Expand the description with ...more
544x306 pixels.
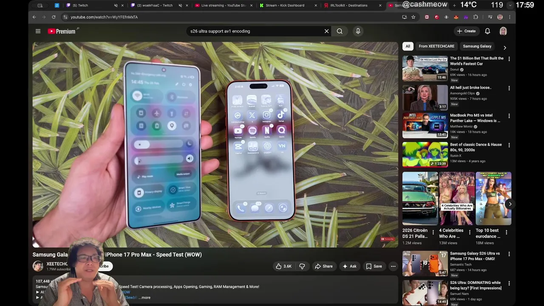coord(144,297)
